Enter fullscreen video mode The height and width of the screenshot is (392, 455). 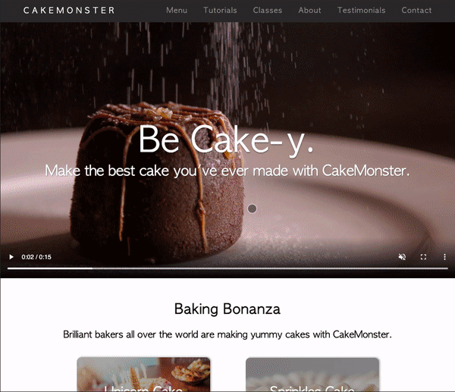pos(423,257)
